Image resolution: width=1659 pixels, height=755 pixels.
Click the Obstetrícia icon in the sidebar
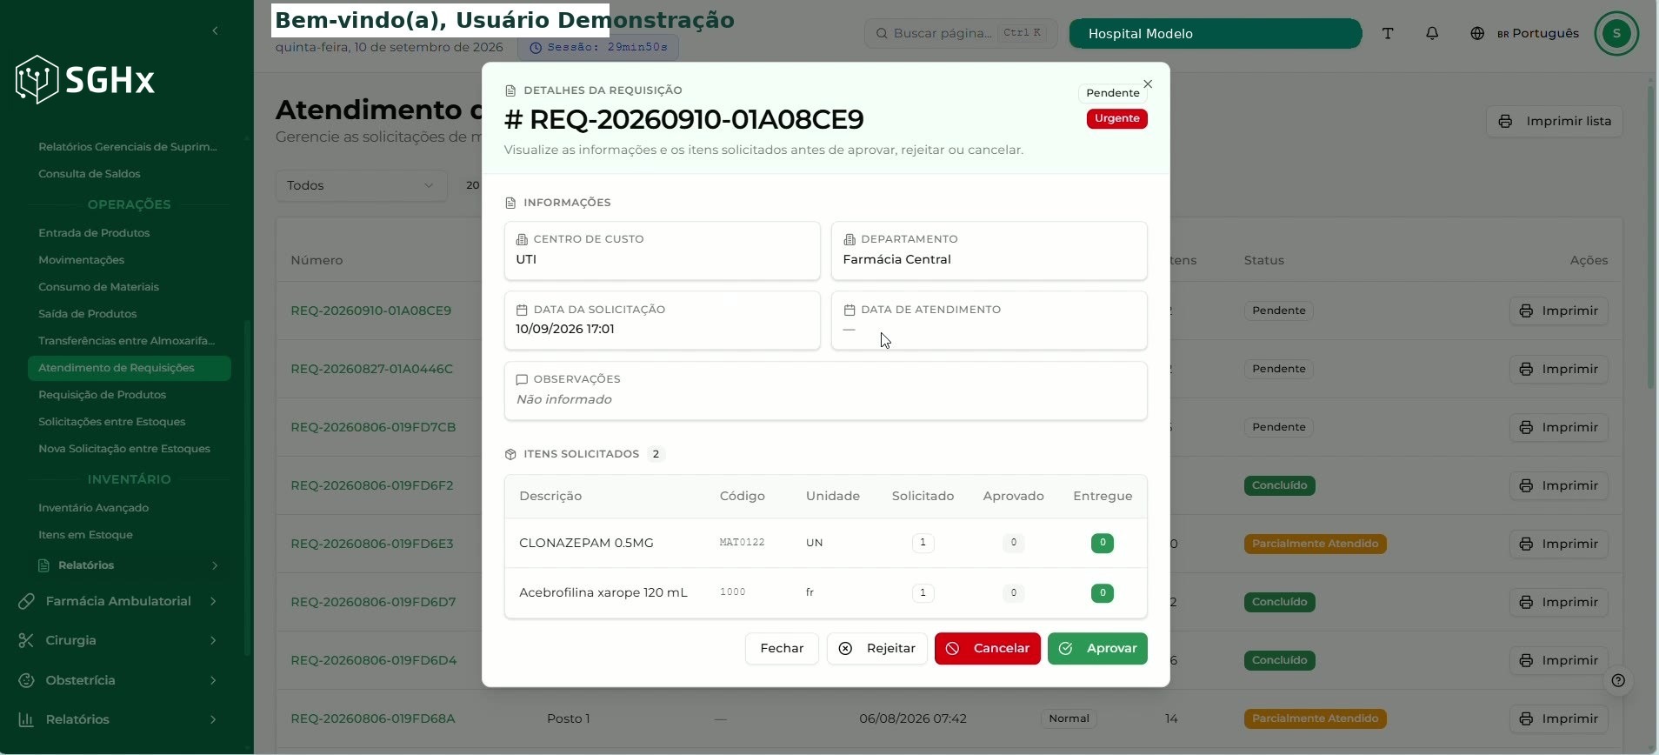(26, 680)
